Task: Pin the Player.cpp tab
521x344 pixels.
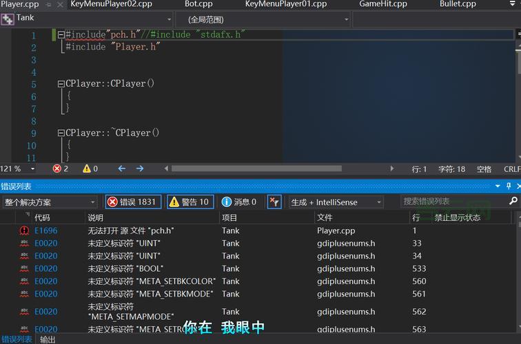Action: coord(48,4)
